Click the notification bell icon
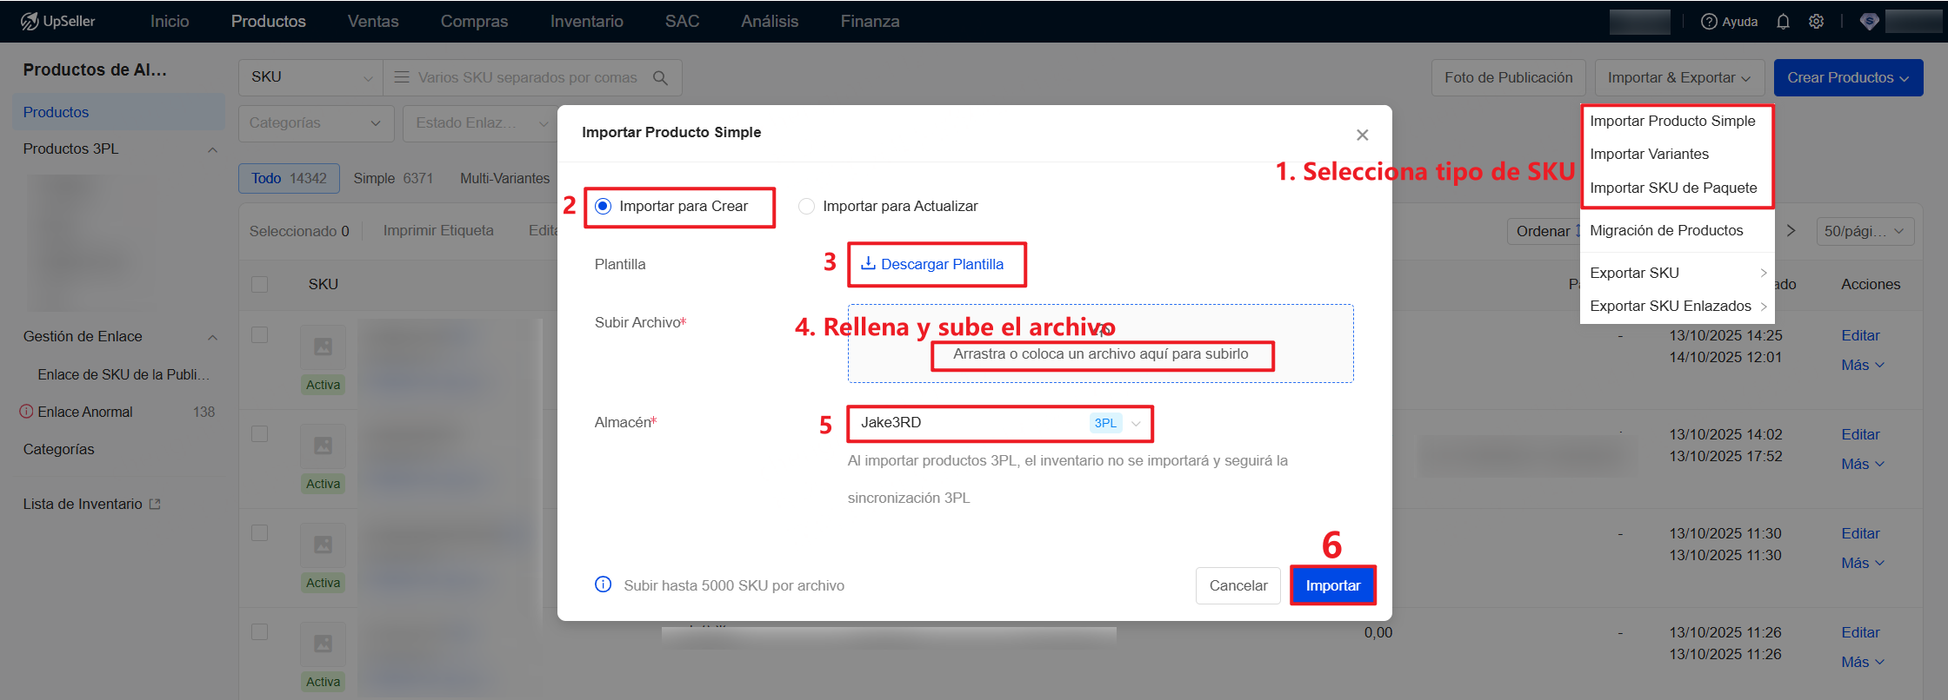The width and height of the screenshot is (1948, 700). pos(1783,22)
